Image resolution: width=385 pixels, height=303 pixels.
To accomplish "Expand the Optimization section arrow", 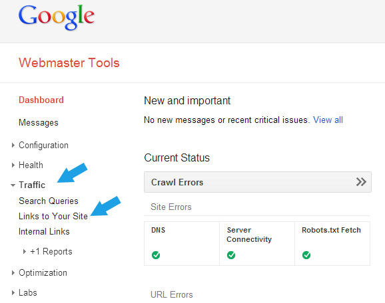I will tap(13, 272).
